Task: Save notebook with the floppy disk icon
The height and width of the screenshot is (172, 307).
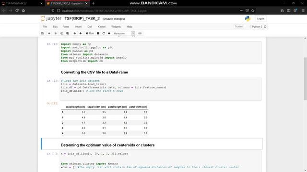Action: (43, 33)
